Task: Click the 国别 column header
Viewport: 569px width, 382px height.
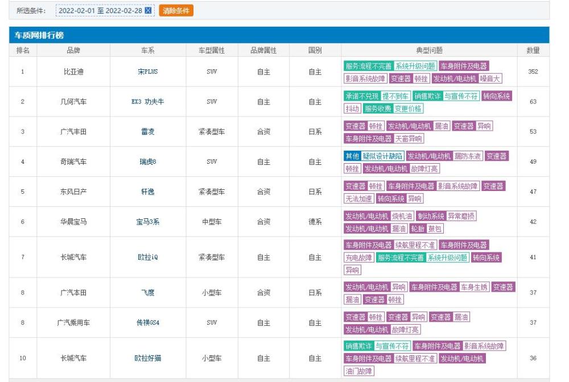Action: pyautogui.click(x=315, y=51)
